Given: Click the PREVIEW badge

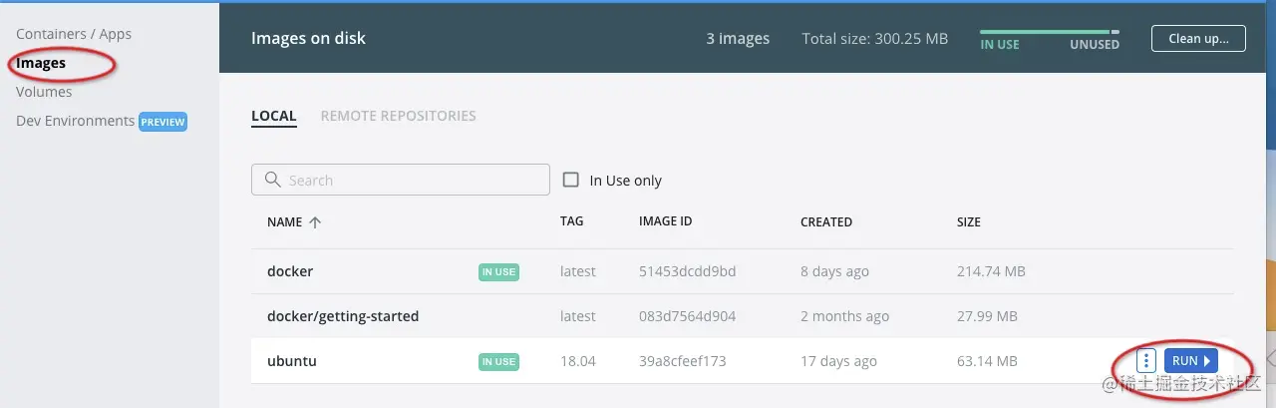Looking at the screenshot, I should click(162, 122).
